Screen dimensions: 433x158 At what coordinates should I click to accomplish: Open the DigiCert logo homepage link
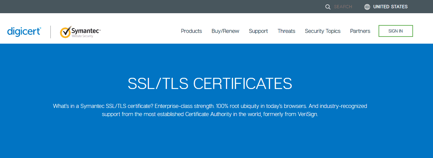24,31
